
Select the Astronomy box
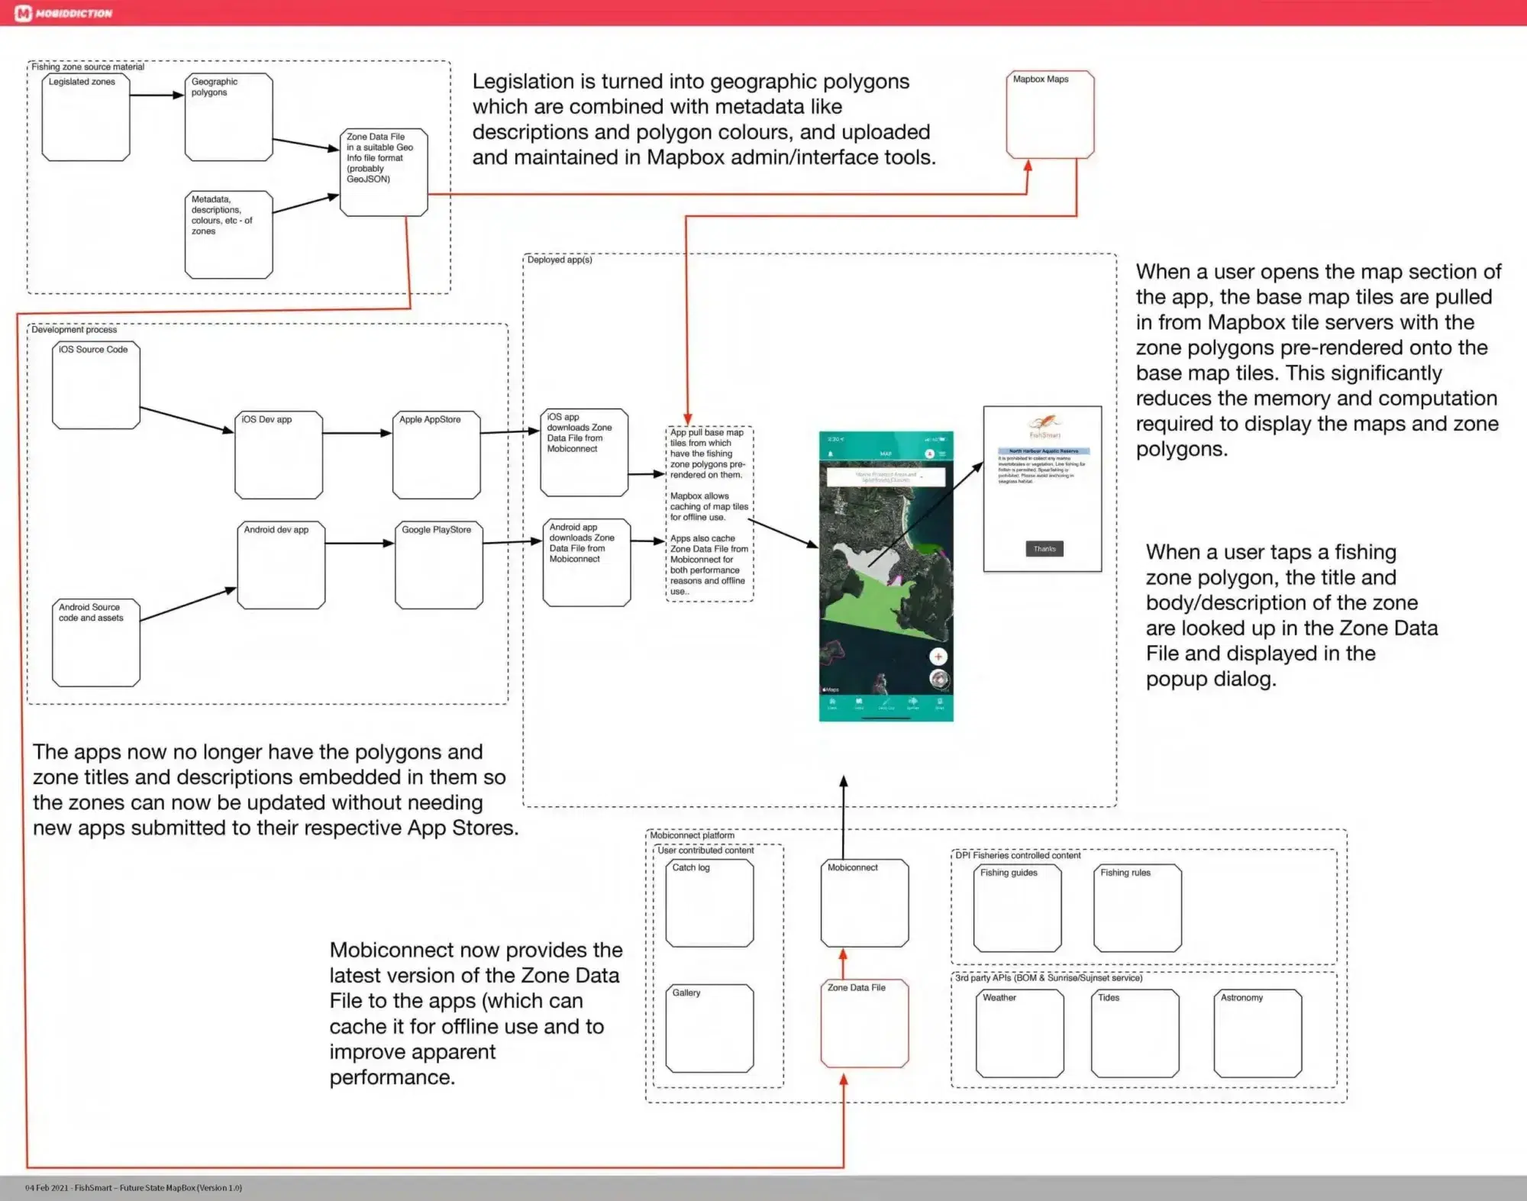click(x=1257, y=1033)
